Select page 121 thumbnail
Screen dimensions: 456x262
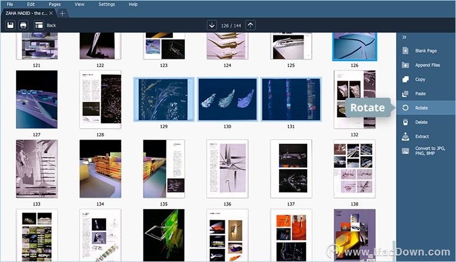pyautogui.click(x=36, y=46)
